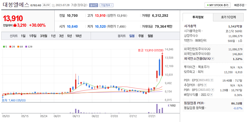This screenshot has height=122, width=248.
Task: Click the green 5-day moving average swatch
Action: (x=4, y=47)
